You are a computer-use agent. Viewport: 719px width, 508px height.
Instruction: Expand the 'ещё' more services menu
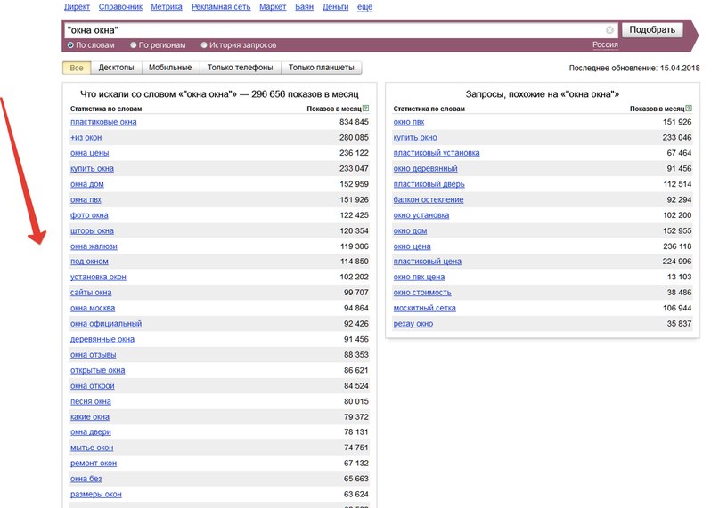(x=364, y=7)
